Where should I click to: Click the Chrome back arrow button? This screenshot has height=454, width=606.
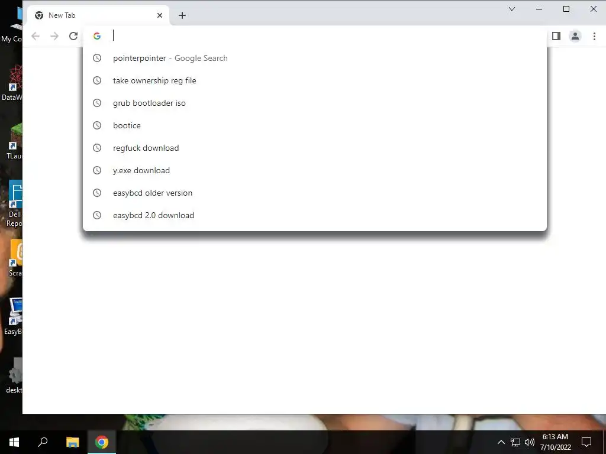tap(35, 36)
